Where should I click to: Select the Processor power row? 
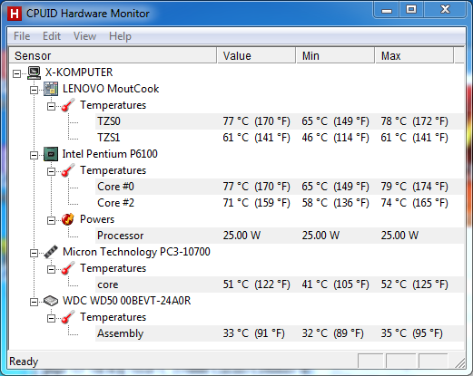point(280,236)
